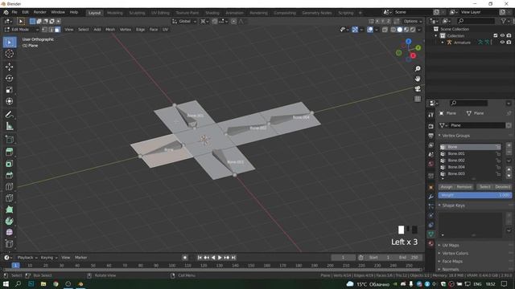Switch to edge select mode
This screenshot has height=289, width=515.
pyautogui.click(x=51, y=30)
